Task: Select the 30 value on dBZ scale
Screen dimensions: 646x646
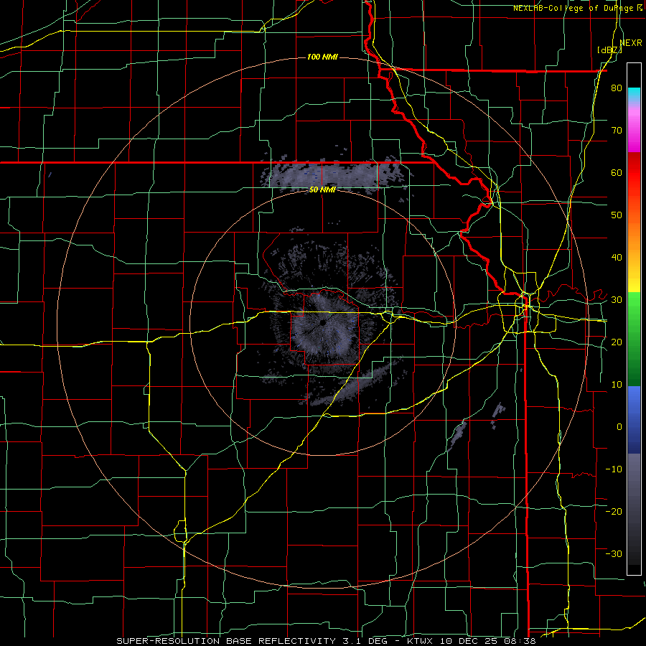Action: [x=617, y=299]
